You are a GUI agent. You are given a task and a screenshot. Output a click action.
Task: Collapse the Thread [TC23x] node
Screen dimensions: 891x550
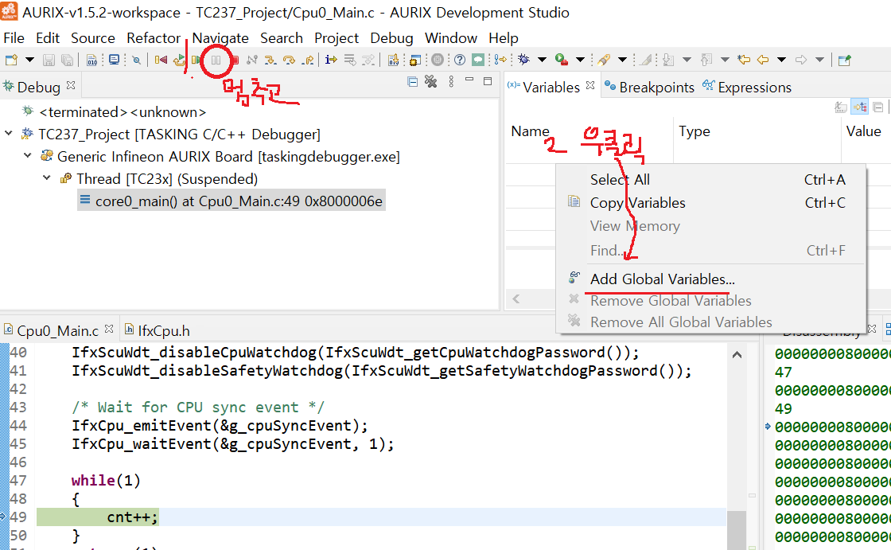coord(47,178)
